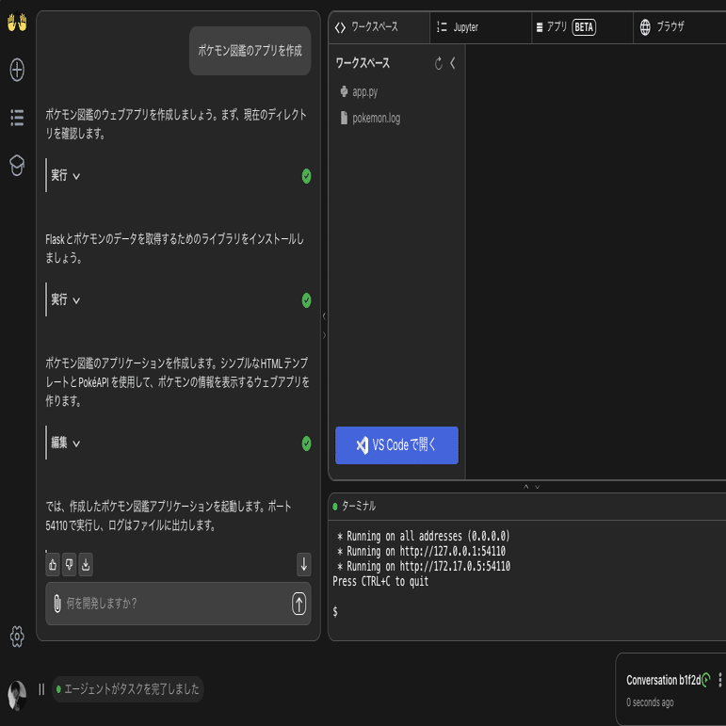Click the download trajectory icon
This screenshot has width=726, height=726.
click(86, 564)
